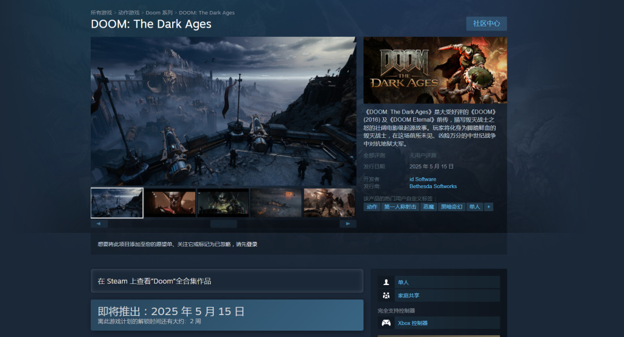Viewport: 624px width, 337px height.
Task: Open publisher Bethesda Softworks link
Action: click(433, 186)
